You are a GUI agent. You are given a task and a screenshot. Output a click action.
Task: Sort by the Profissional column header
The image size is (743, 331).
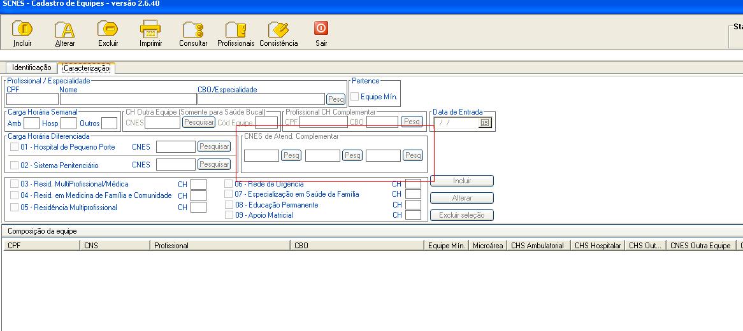coord(220,246)
